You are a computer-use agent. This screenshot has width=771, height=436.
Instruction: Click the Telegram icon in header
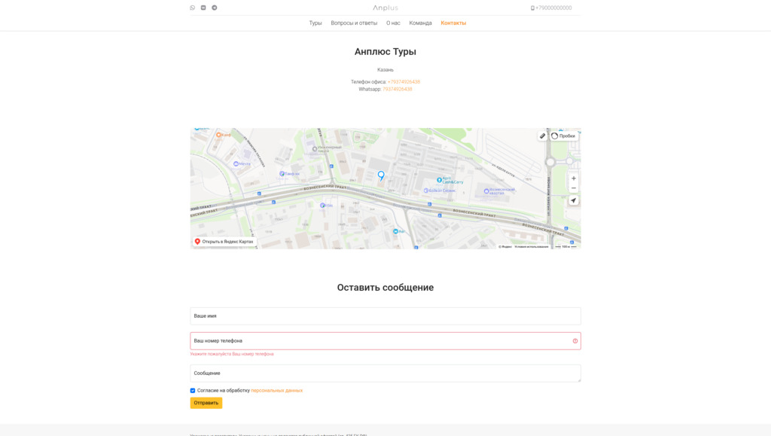point(215,8)
